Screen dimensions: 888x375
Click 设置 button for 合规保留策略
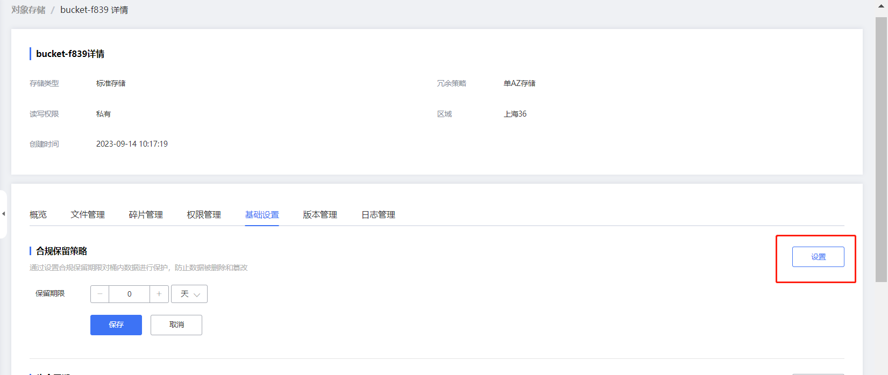(818, 257)
